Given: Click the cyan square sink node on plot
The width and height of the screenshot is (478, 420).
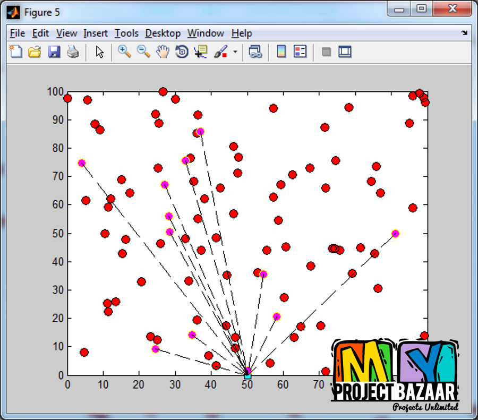Looking at the screenshot, I should tap(247, 375).
